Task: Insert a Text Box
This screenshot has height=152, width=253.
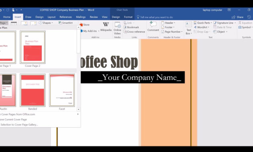Action: click(189, 28)
